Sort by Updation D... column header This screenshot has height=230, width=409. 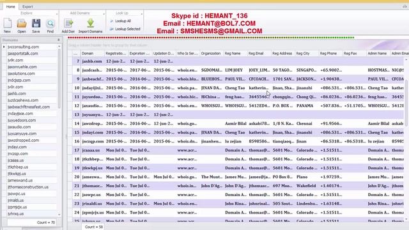point(164,54)
